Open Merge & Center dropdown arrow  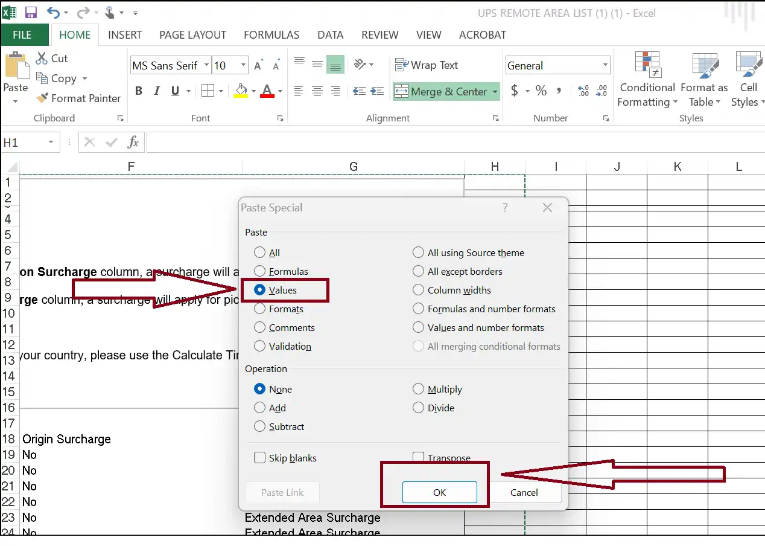495,92
